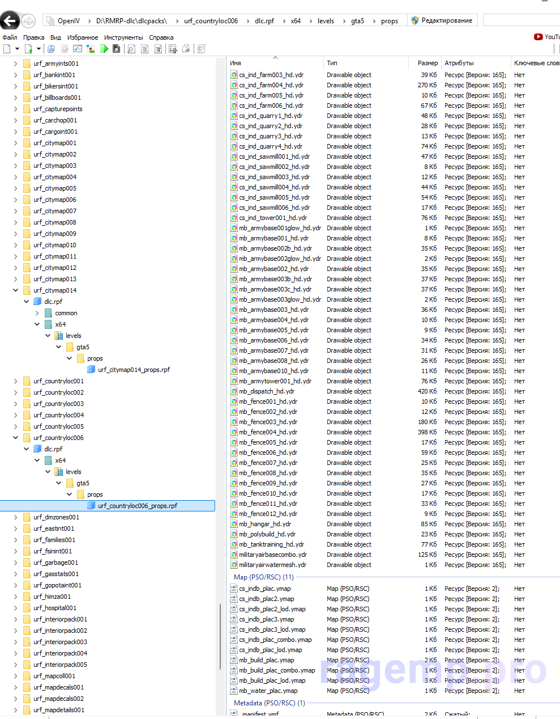The image size is (560, 719).
Task: Click dlc.rpf archive icon under urf_countryloc006
Action: (x=37, y=449)
